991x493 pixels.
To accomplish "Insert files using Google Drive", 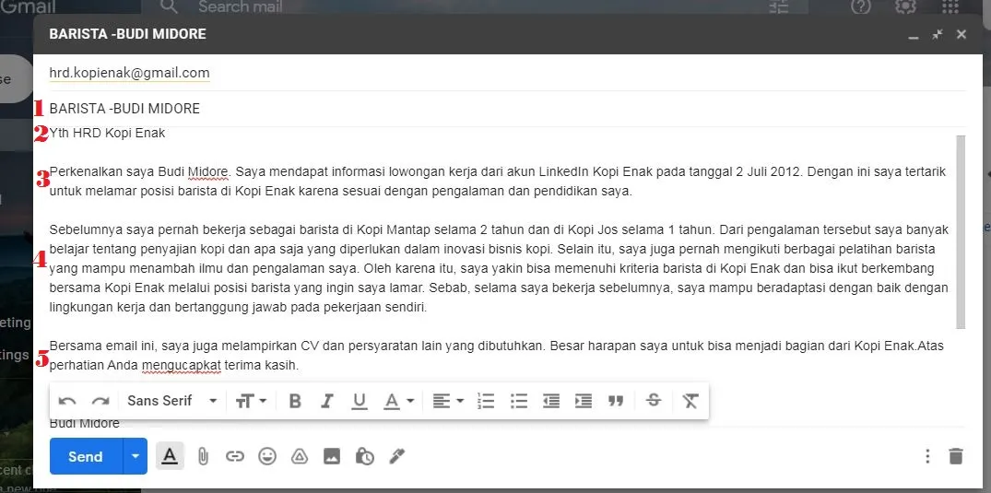I will click(x=300, y=456).
